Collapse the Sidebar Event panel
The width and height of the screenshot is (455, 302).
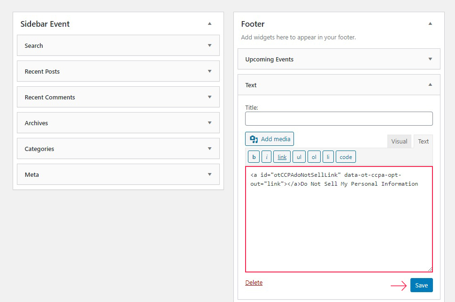[209, 24]
